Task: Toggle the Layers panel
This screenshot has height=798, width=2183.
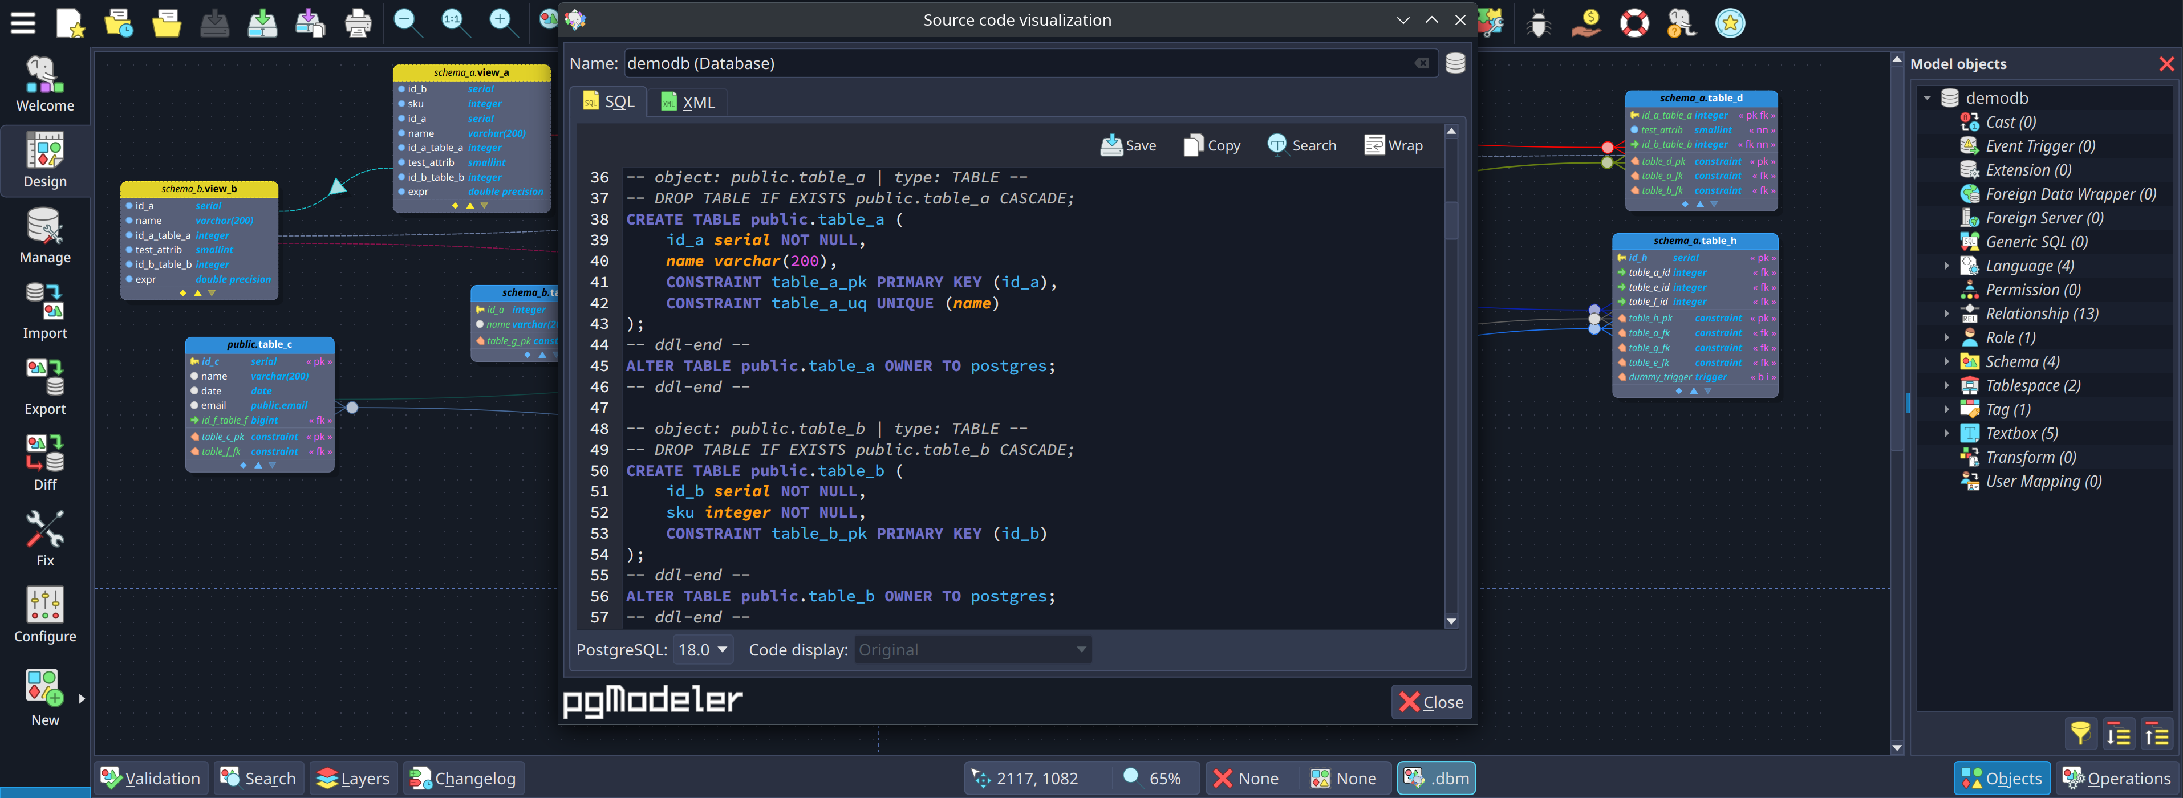Action: pyautogui.click(x=352, y=777)
